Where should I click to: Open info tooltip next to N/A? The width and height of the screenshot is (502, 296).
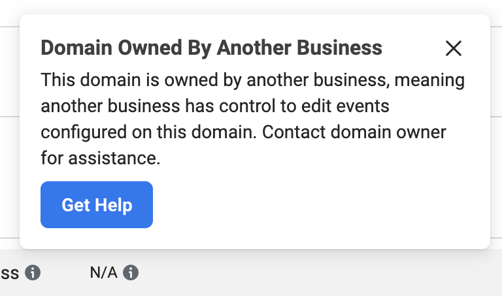(131, 273)
